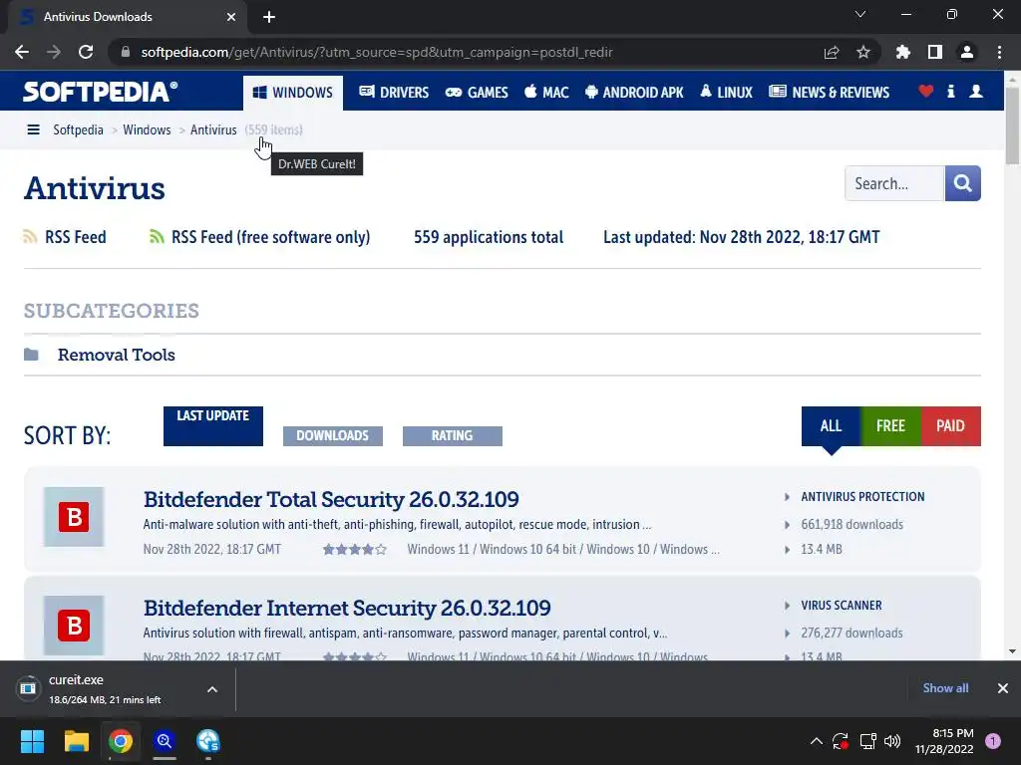Reload the Softpedia page
The width and height of the screenshot is (1021, 765).
tap(86, 52)
